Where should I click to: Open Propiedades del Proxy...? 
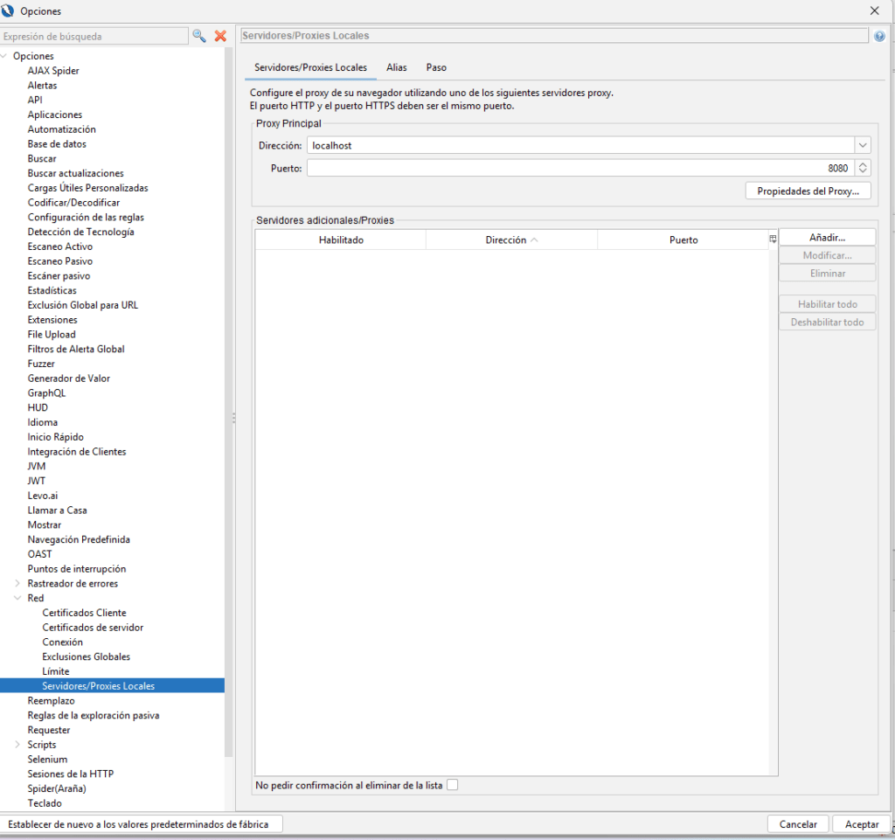click(808, 191)
